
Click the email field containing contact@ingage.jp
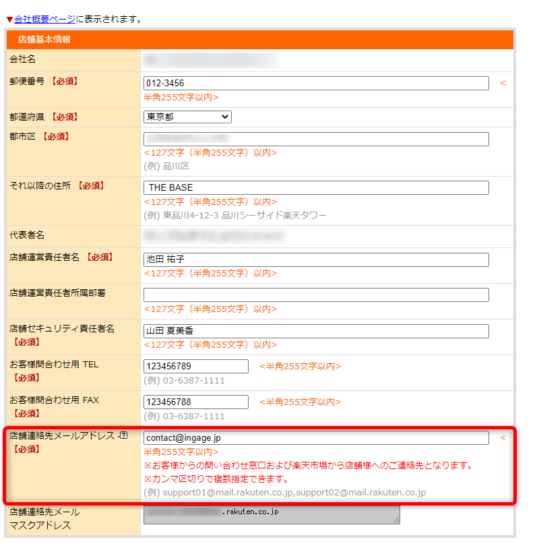315,438
